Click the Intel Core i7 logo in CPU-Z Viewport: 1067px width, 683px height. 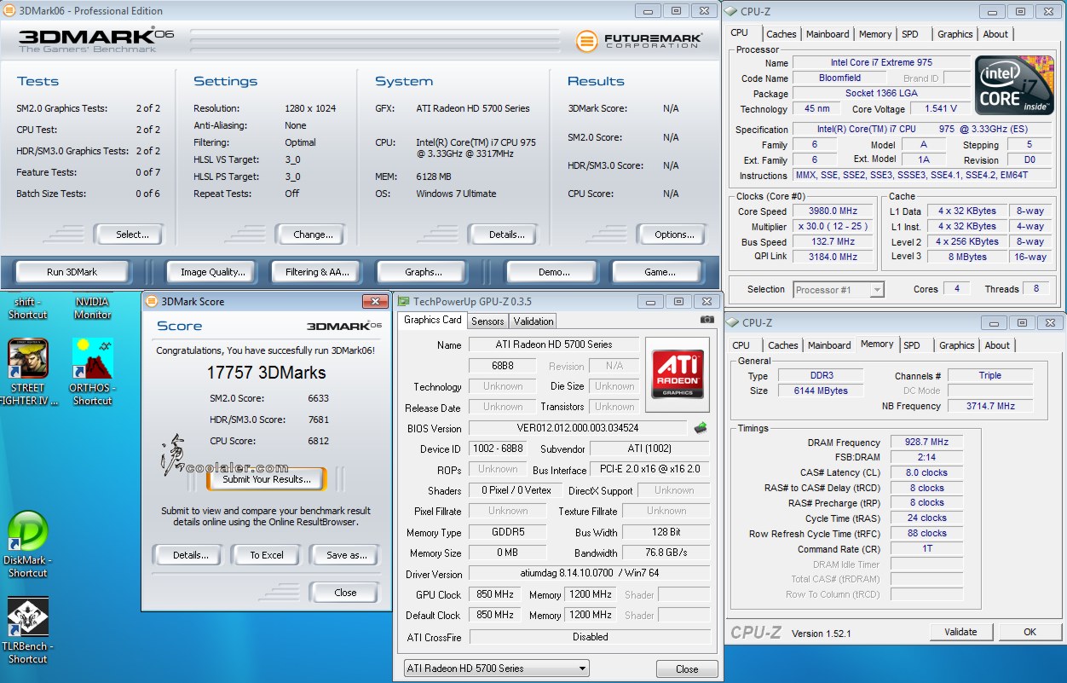tap(1013, 86)
